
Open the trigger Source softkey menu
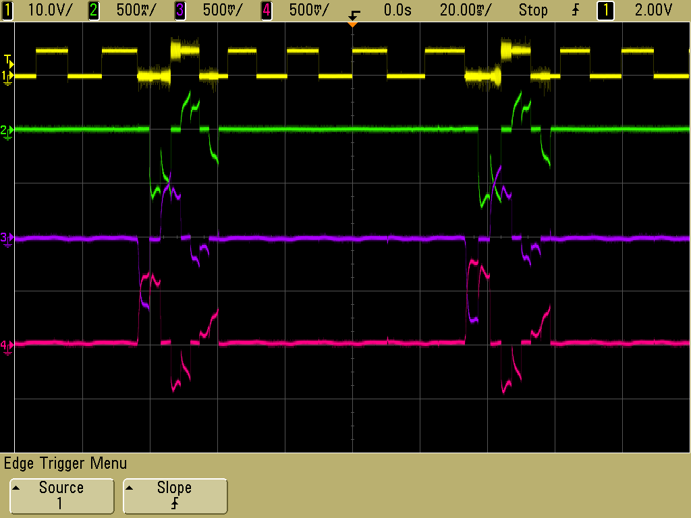coord(61,496)
